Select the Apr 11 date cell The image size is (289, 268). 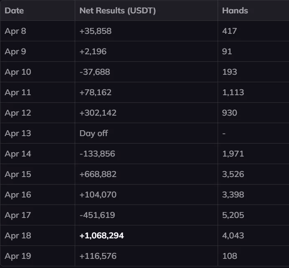click(x=18, y=92)
